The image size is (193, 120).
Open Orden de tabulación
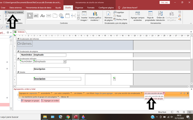click(x=161, y=16)
